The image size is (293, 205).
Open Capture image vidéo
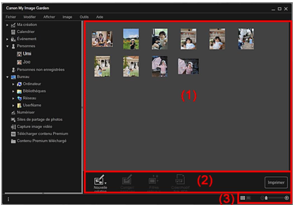pyautogui.click(x=13, y=127)
